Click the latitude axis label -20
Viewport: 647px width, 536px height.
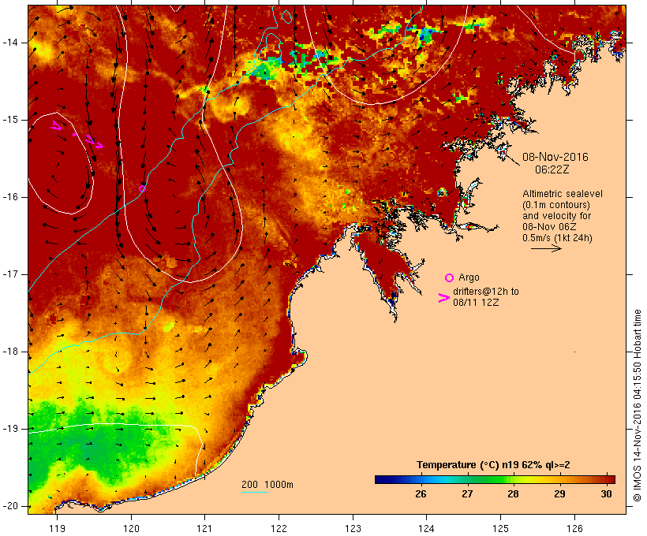click(x=9, y=506)
